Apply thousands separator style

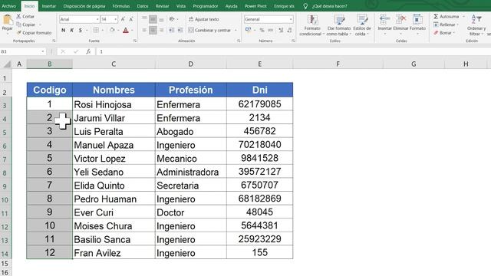(x=271, y=30)
